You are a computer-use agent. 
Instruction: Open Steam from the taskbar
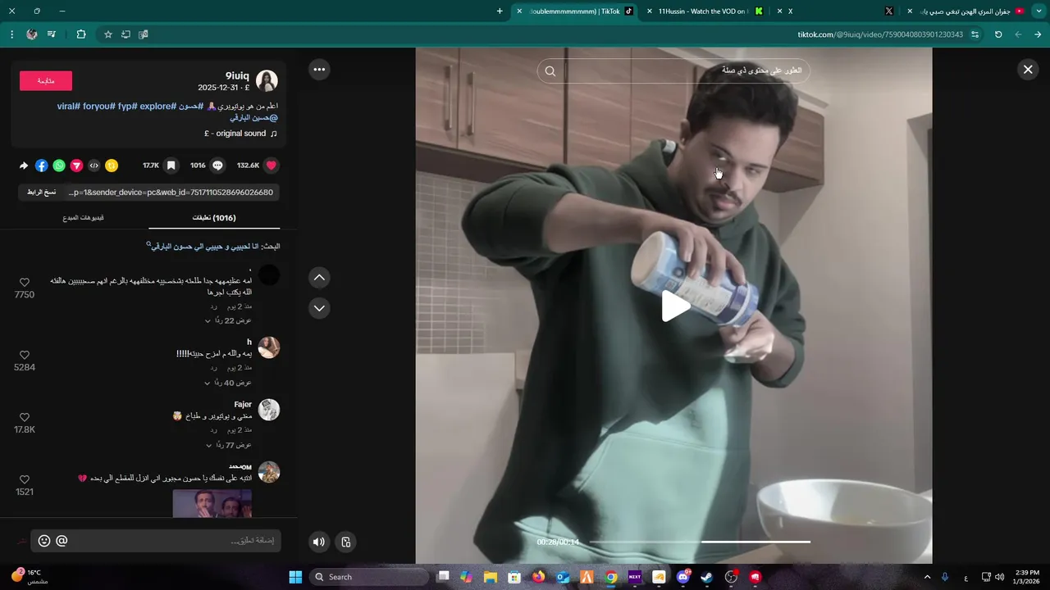click(706, 577)
